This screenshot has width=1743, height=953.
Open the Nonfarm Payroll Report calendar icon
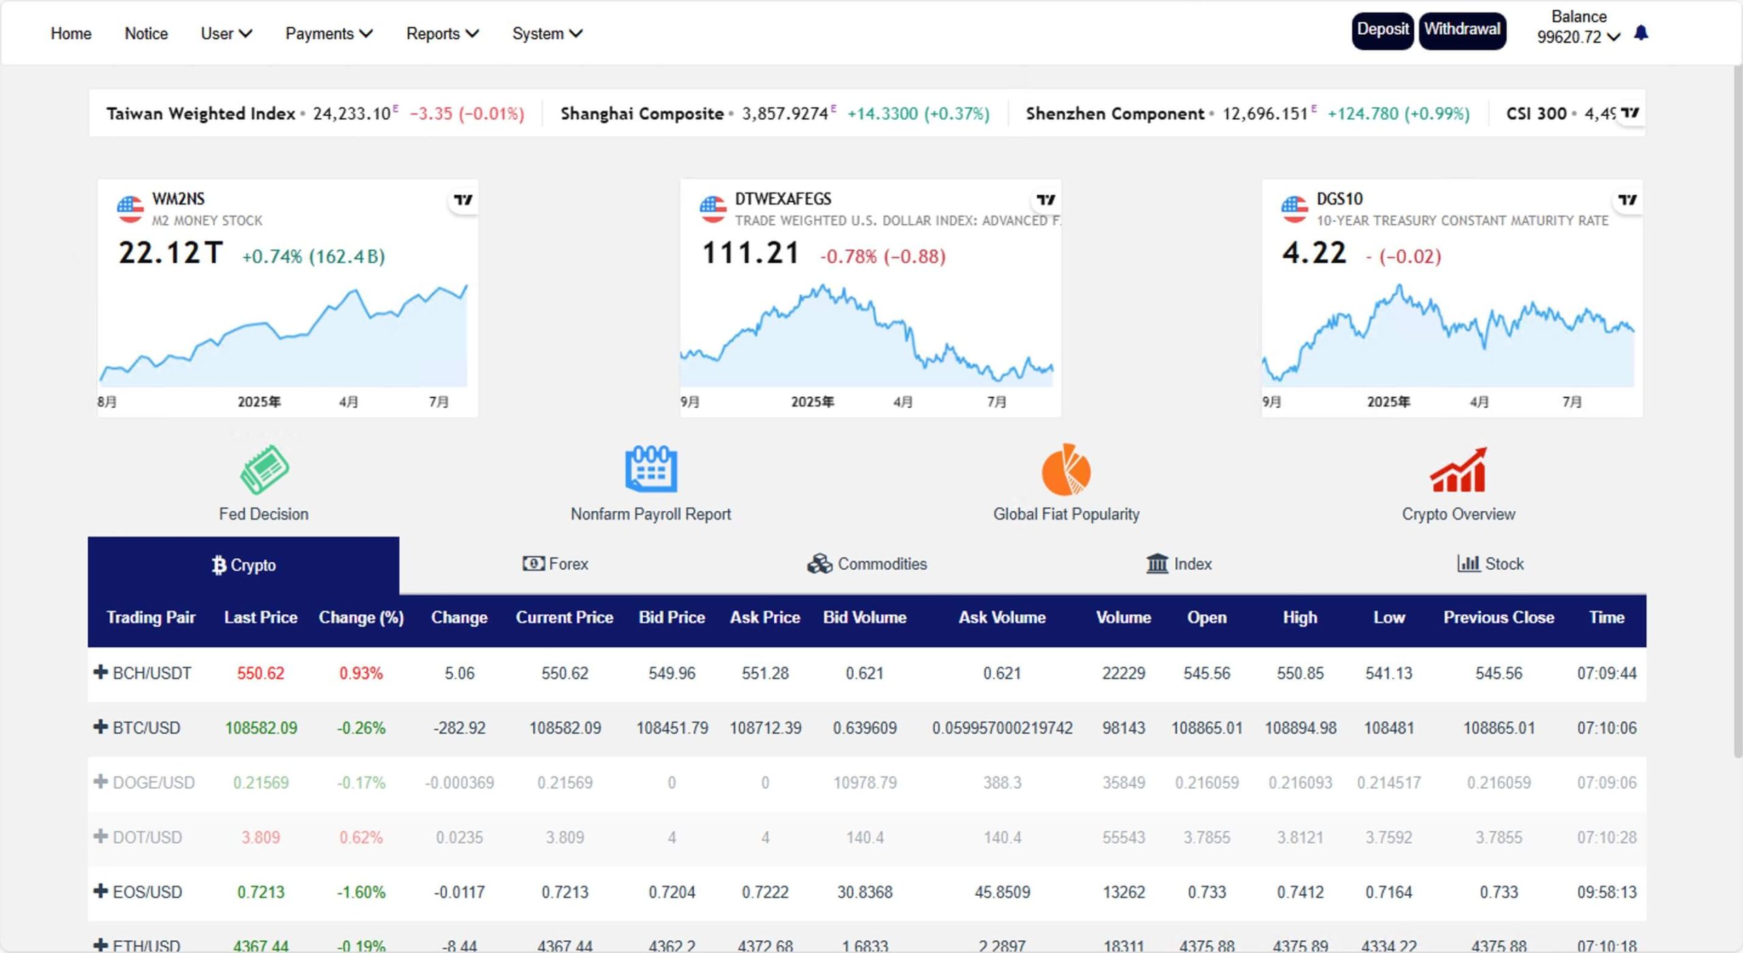point(651,469)
